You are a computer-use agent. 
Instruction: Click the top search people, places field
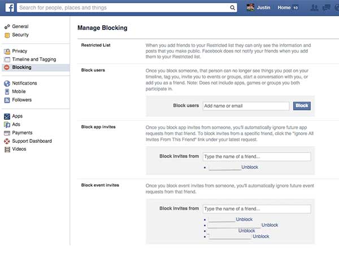(123, 8)
